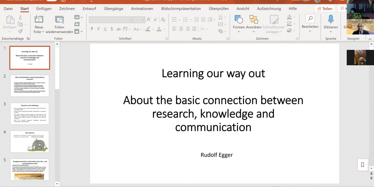Viewport: 374px width, 187px height.
Task: Open the font name combo box
Action: 110,20
